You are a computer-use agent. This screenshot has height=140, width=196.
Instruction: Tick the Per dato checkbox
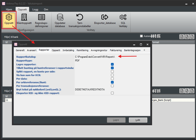point(112,79)
